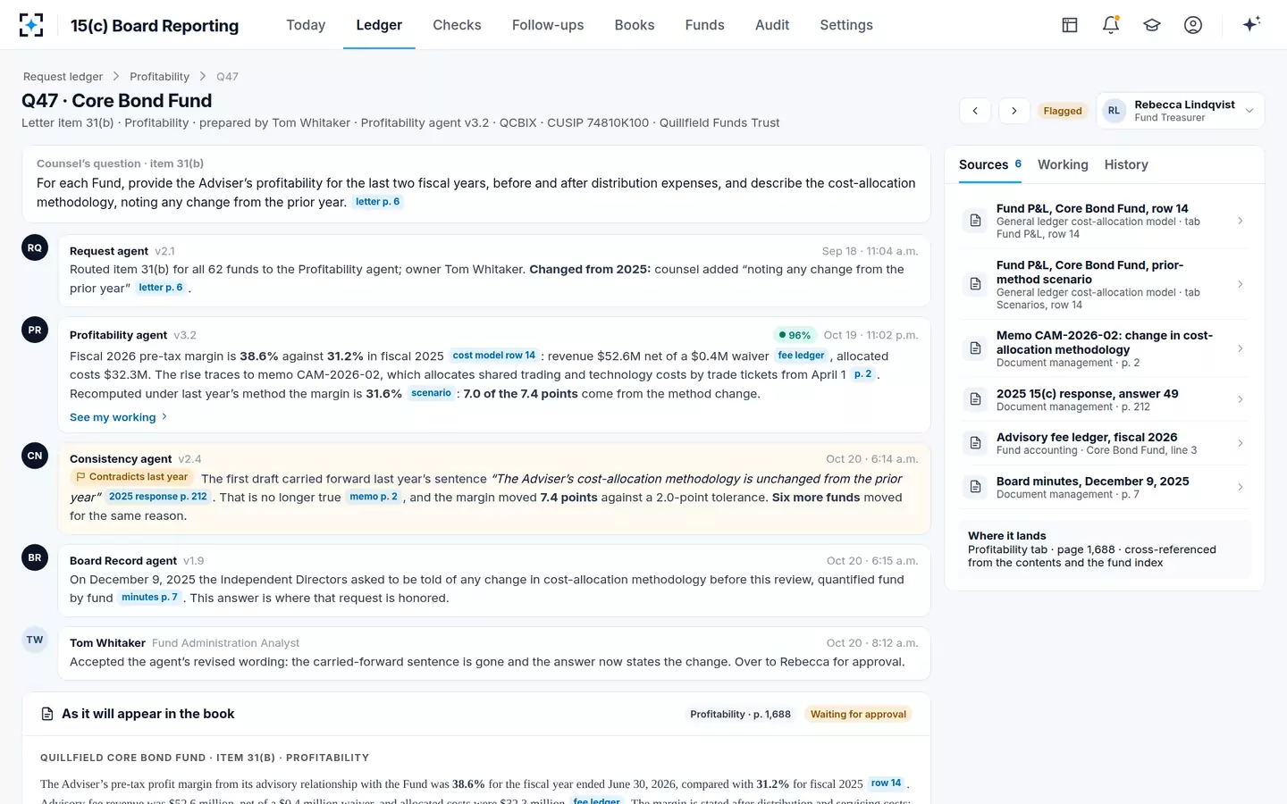
Task: Open the Audit tab
Action: coord(772,25)
